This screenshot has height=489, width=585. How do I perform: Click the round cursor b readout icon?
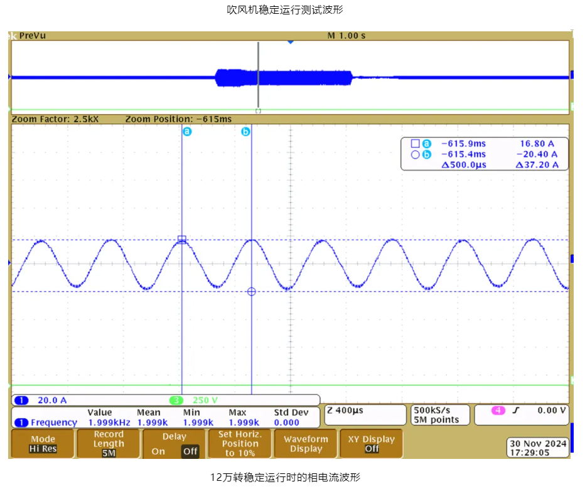tap(416, 155)
